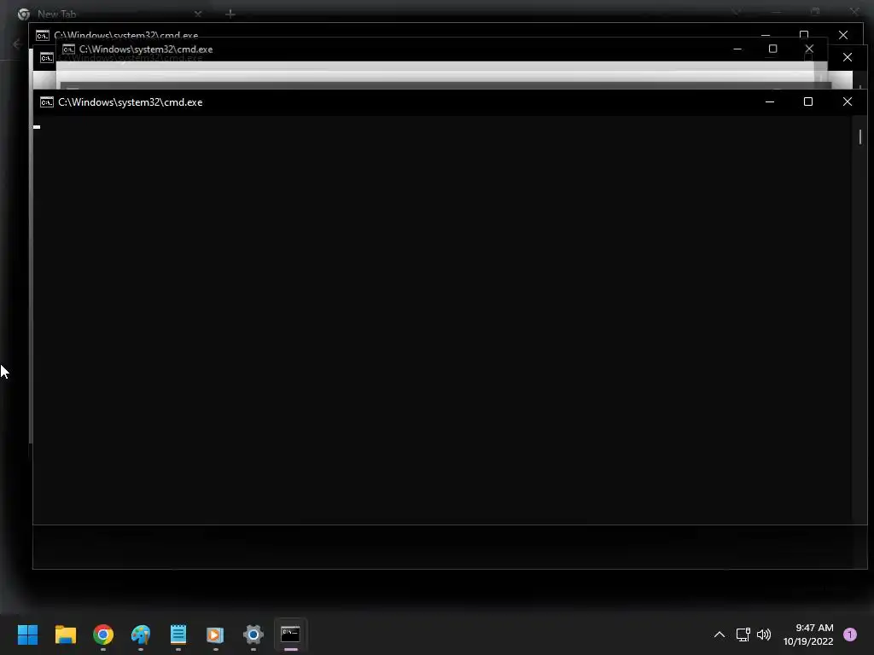Maximize the second stacked cmd.exe window
This screenshot has width=874, height=655.
point(772,49)
